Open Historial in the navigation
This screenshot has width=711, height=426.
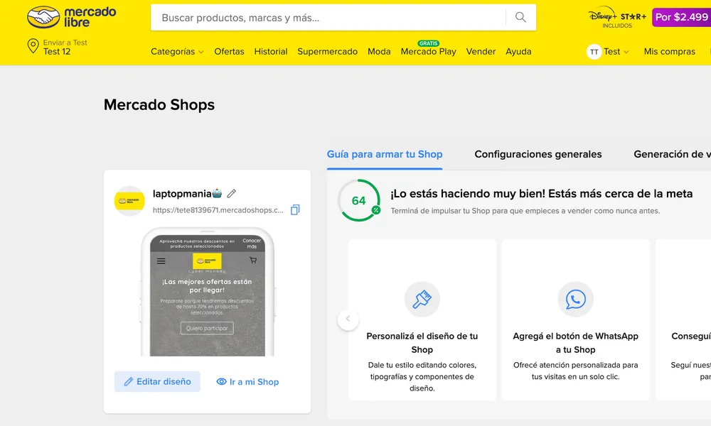[271, 52]
